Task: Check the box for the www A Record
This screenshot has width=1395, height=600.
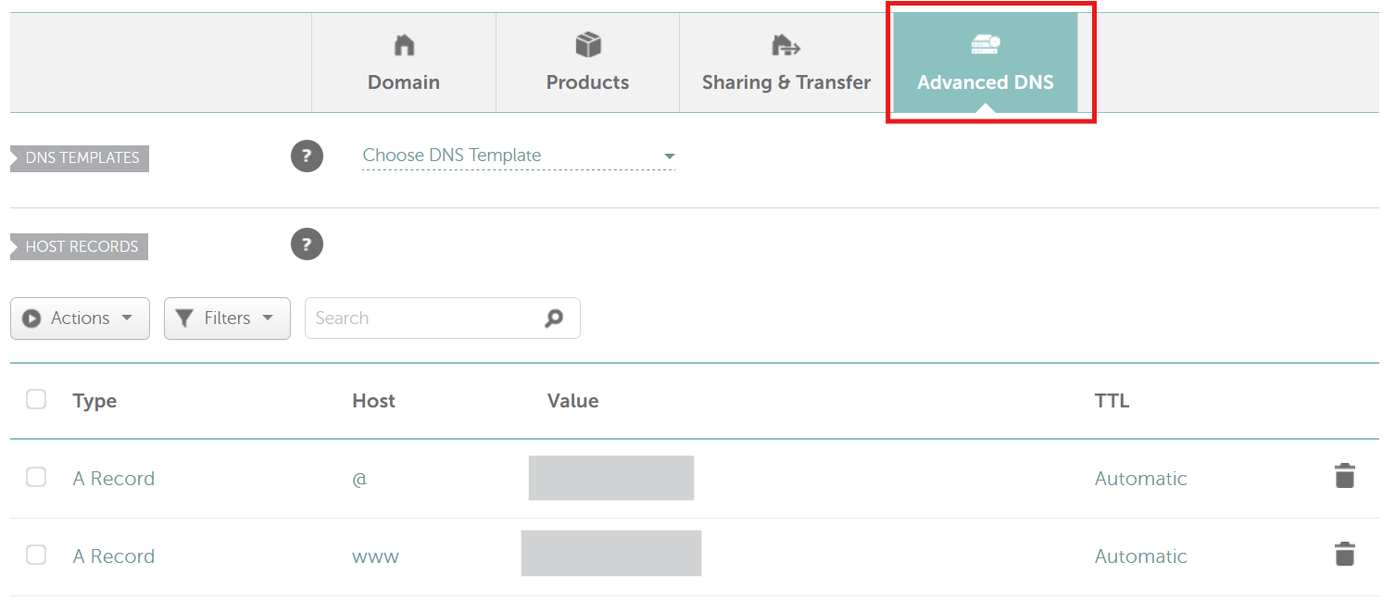Action: pos(36,555)
